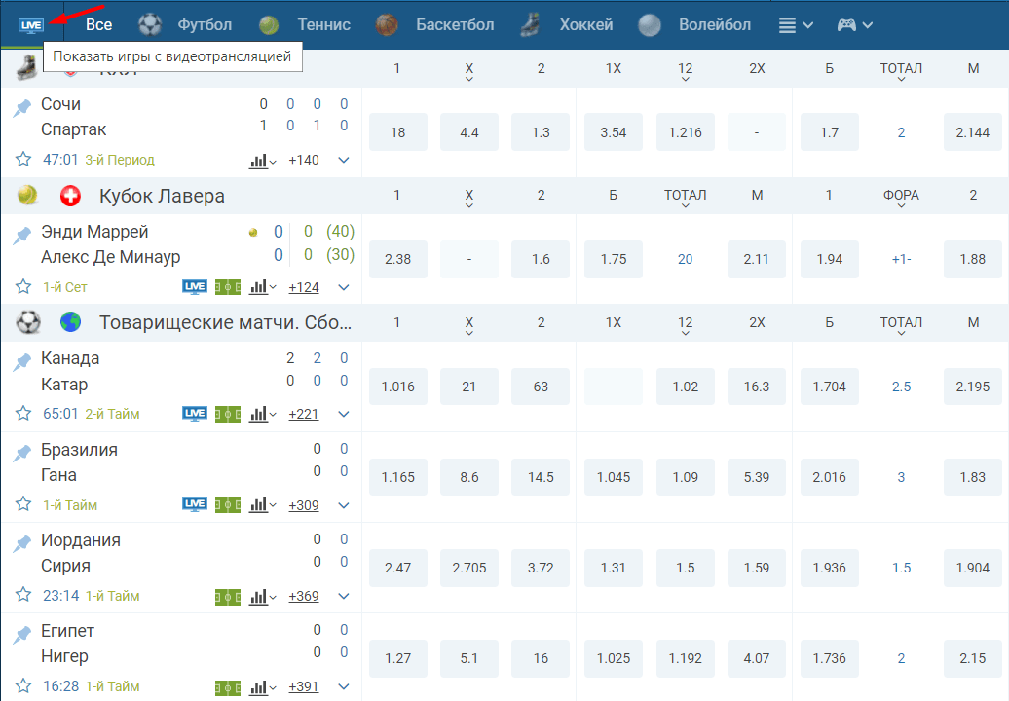Open ФОРА dropdown in Кубок Лавера header

(x=901, y=198)
